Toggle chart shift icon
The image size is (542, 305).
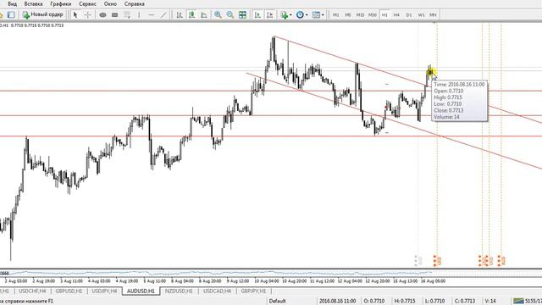[x=270, y=15]
